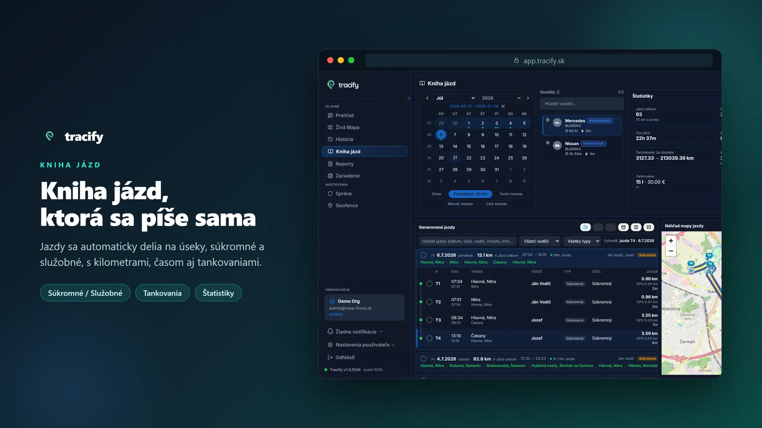Click the list view icon in Generované jazdy toolbar
762x428 pixels.
[x=649, y=227]
